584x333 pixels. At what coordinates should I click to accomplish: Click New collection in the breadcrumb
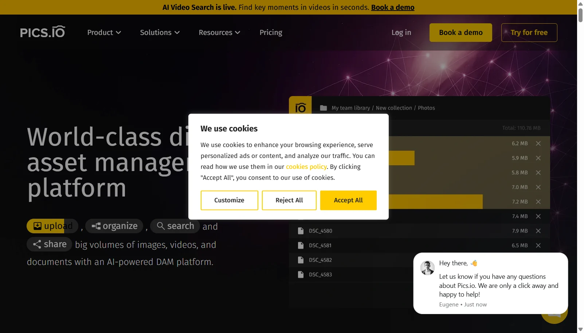click(394, 108)
